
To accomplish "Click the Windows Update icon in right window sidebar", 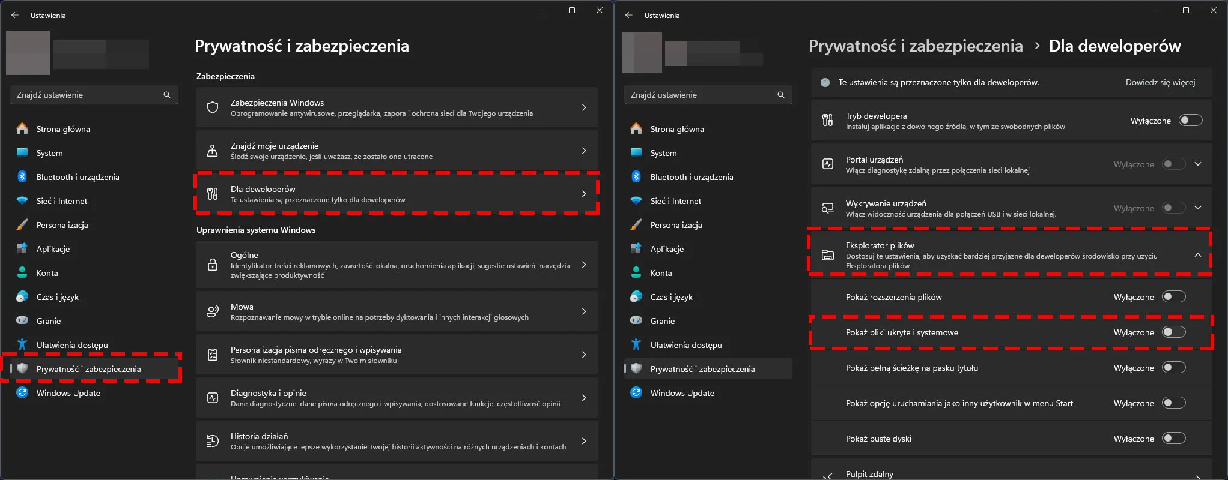I will click(x=636, y=393).
